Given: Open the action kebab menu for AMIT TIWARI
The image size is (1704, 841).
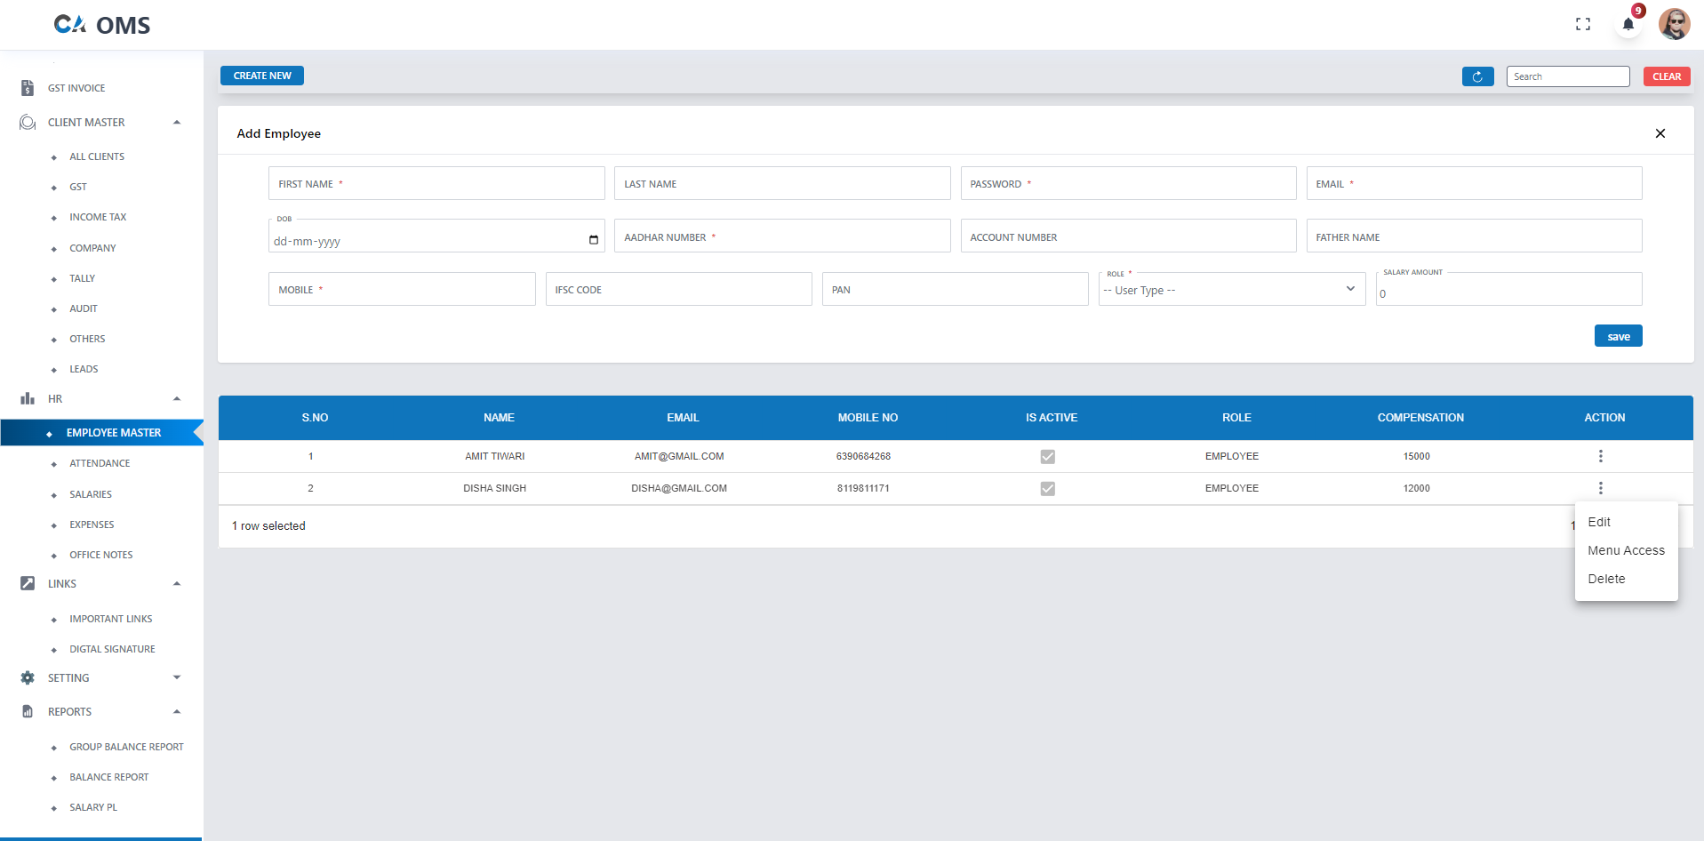Looking at the screenshot, I should tap(1600, 456).
